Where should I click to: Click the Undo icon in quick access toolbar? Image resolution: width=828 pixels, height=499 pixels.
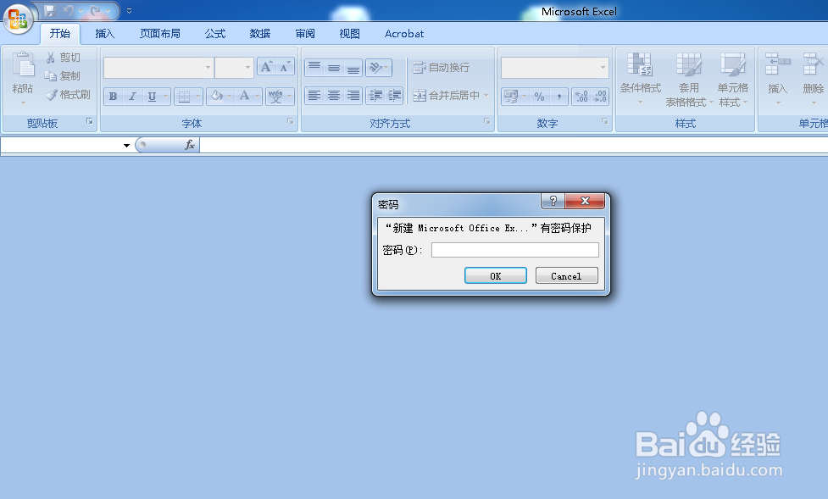[68, 10]
